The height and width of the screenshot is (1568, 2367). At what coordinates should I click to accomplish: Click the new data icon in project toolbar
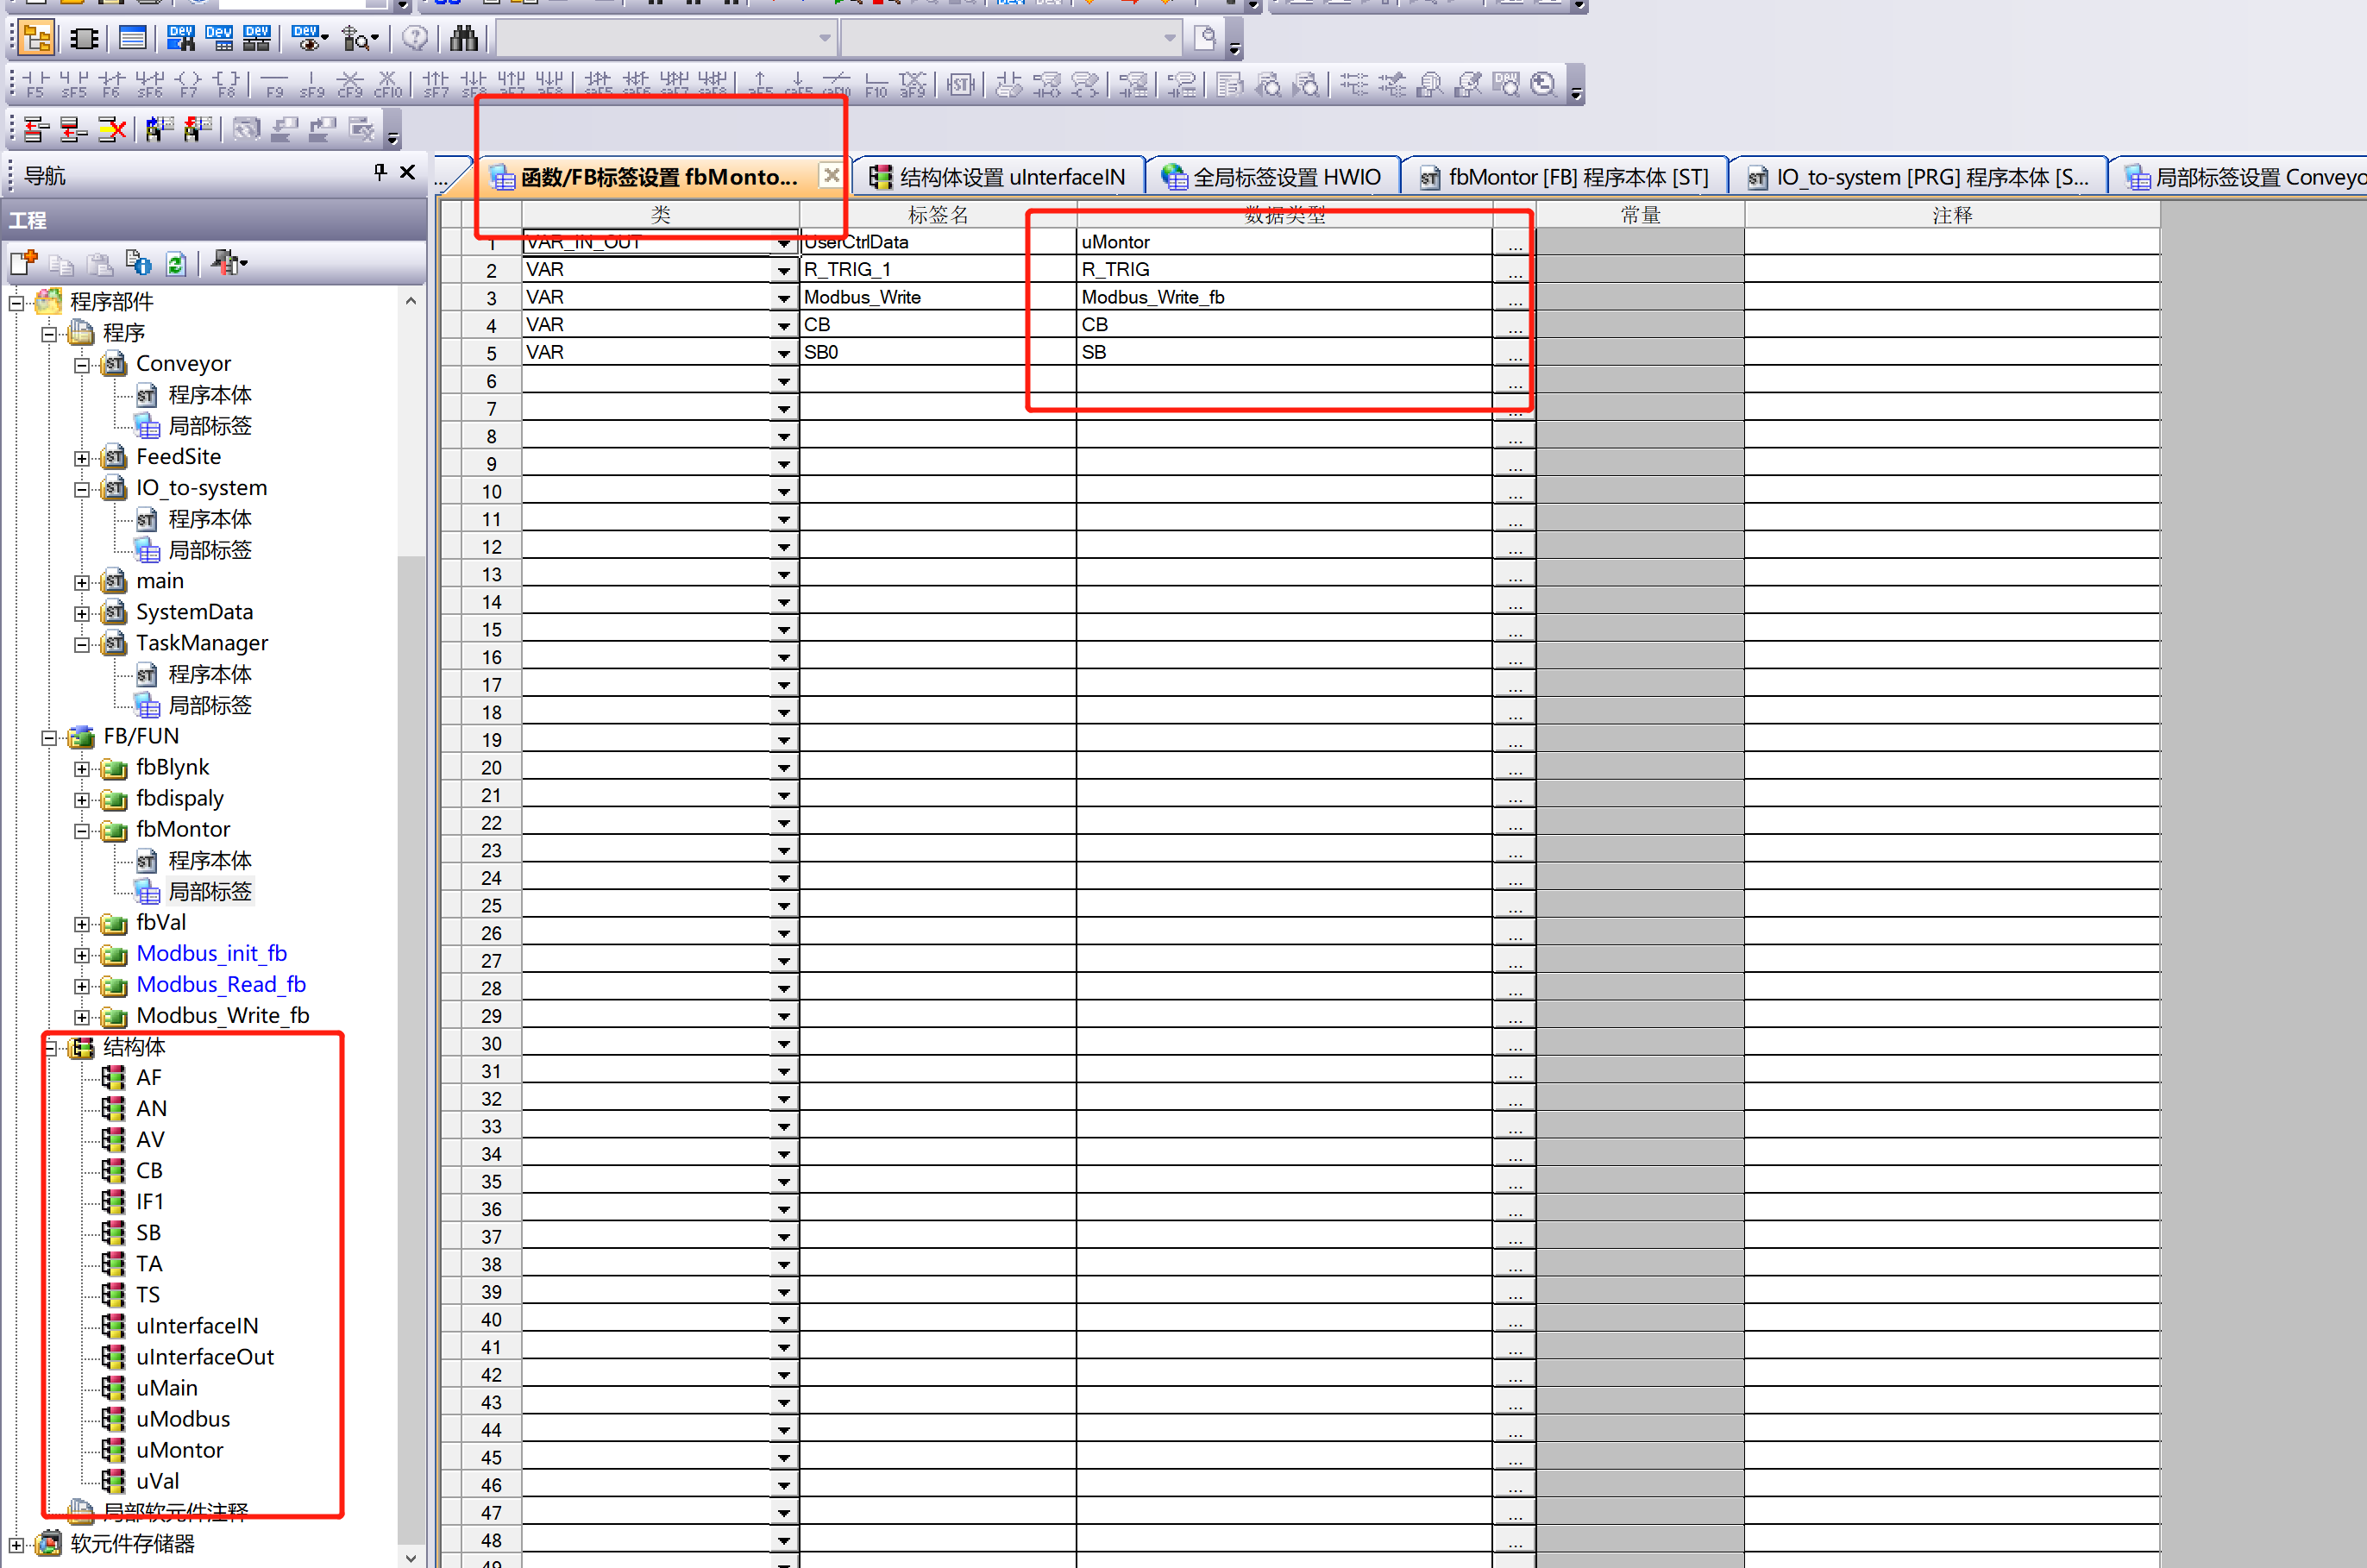pyautogui.click(x=23, y=263)
